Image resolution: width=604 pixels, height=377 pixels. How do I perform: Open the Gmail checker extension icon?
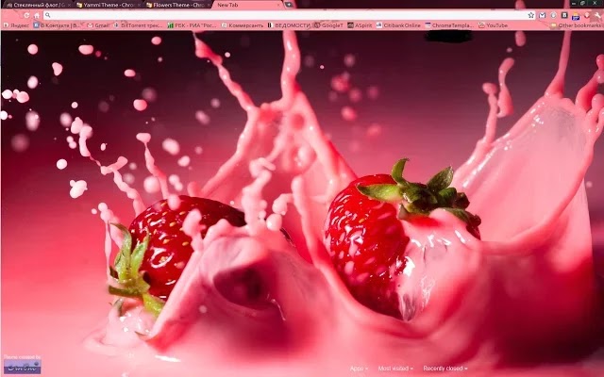[543, 15]
